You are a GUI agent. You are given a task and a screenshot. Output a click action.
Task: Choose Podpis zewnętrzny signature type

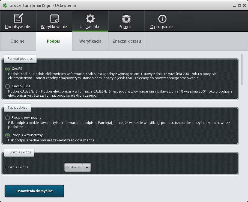(x=7, y=118)
